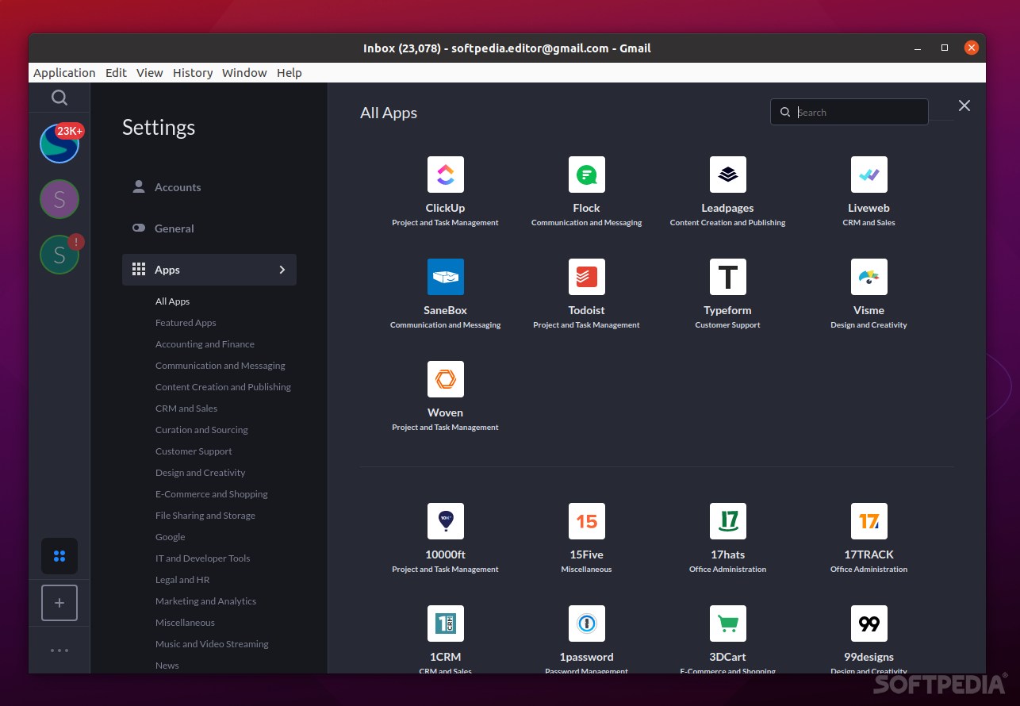Open the View menu
Screen dimensions: 1020x706
coord(150,73)
